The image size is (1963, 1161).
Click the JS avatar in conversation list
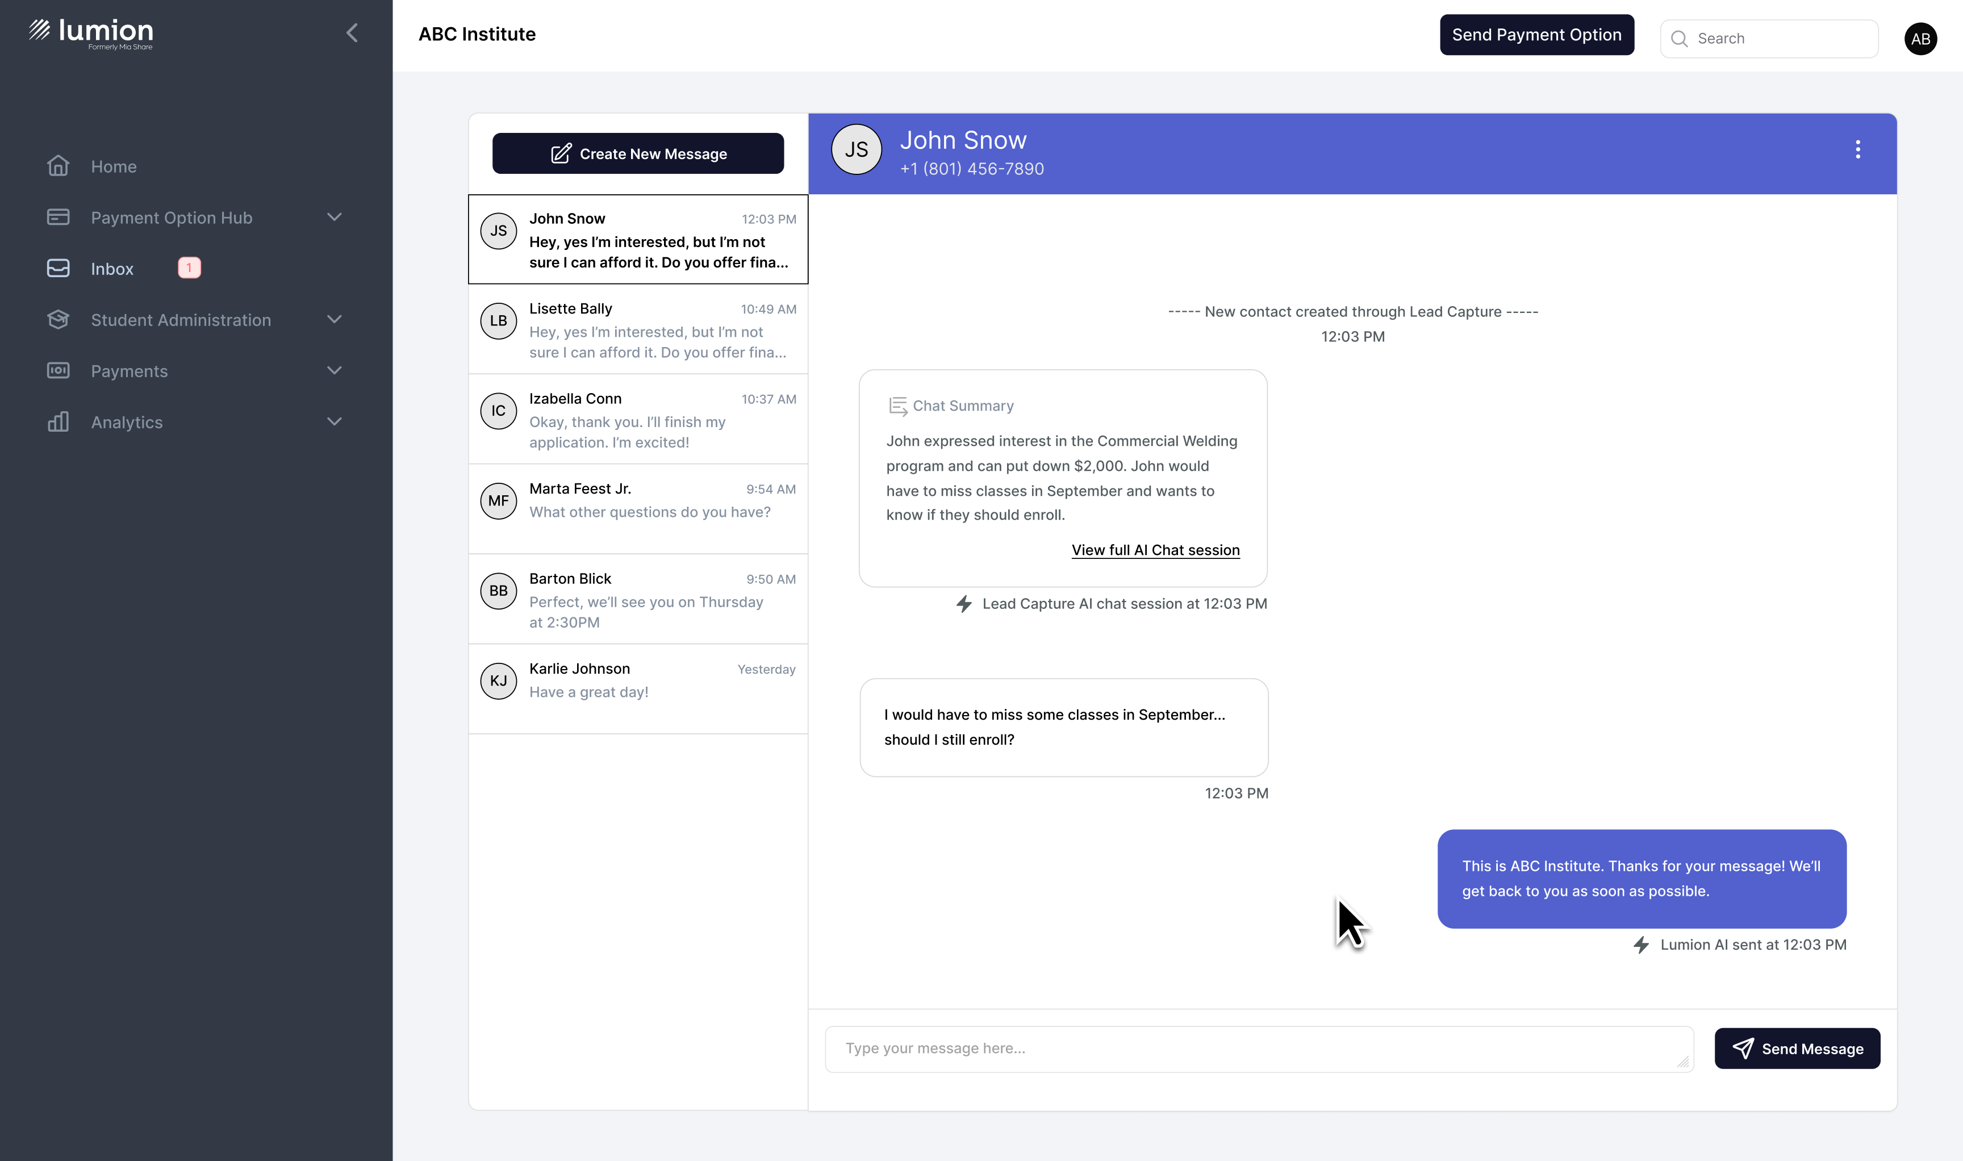click(498, 231)
